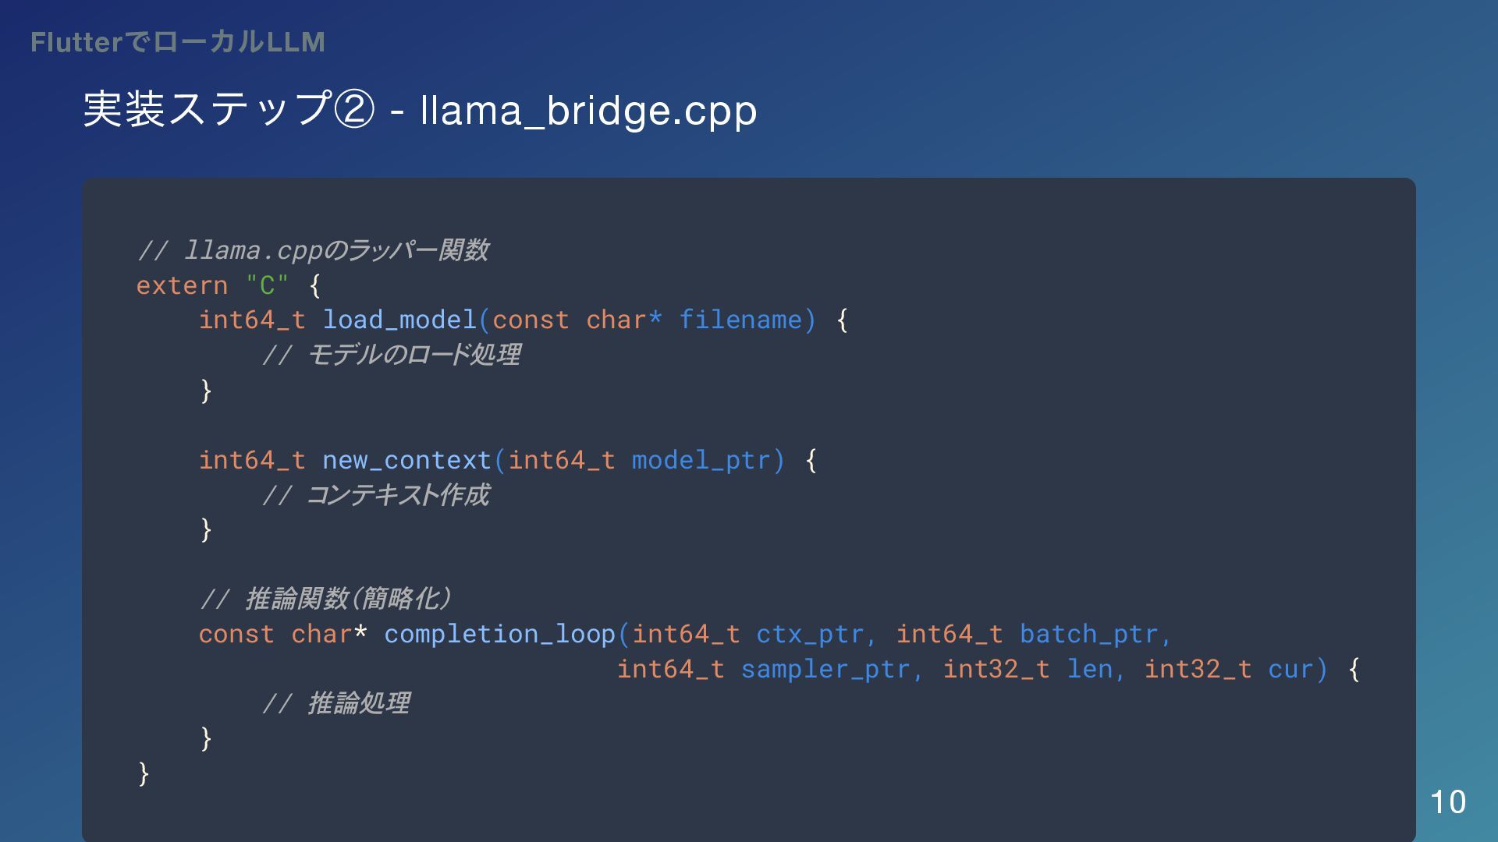Click the completion_loop function name
Image resolution: width=1498 pixels, height=842 pixels.
(499, 634)
